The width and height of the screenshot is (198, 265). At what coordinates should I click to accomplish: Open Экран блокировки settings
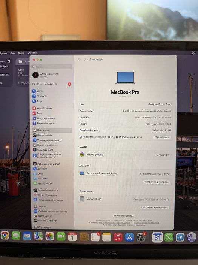coord(46,190)
